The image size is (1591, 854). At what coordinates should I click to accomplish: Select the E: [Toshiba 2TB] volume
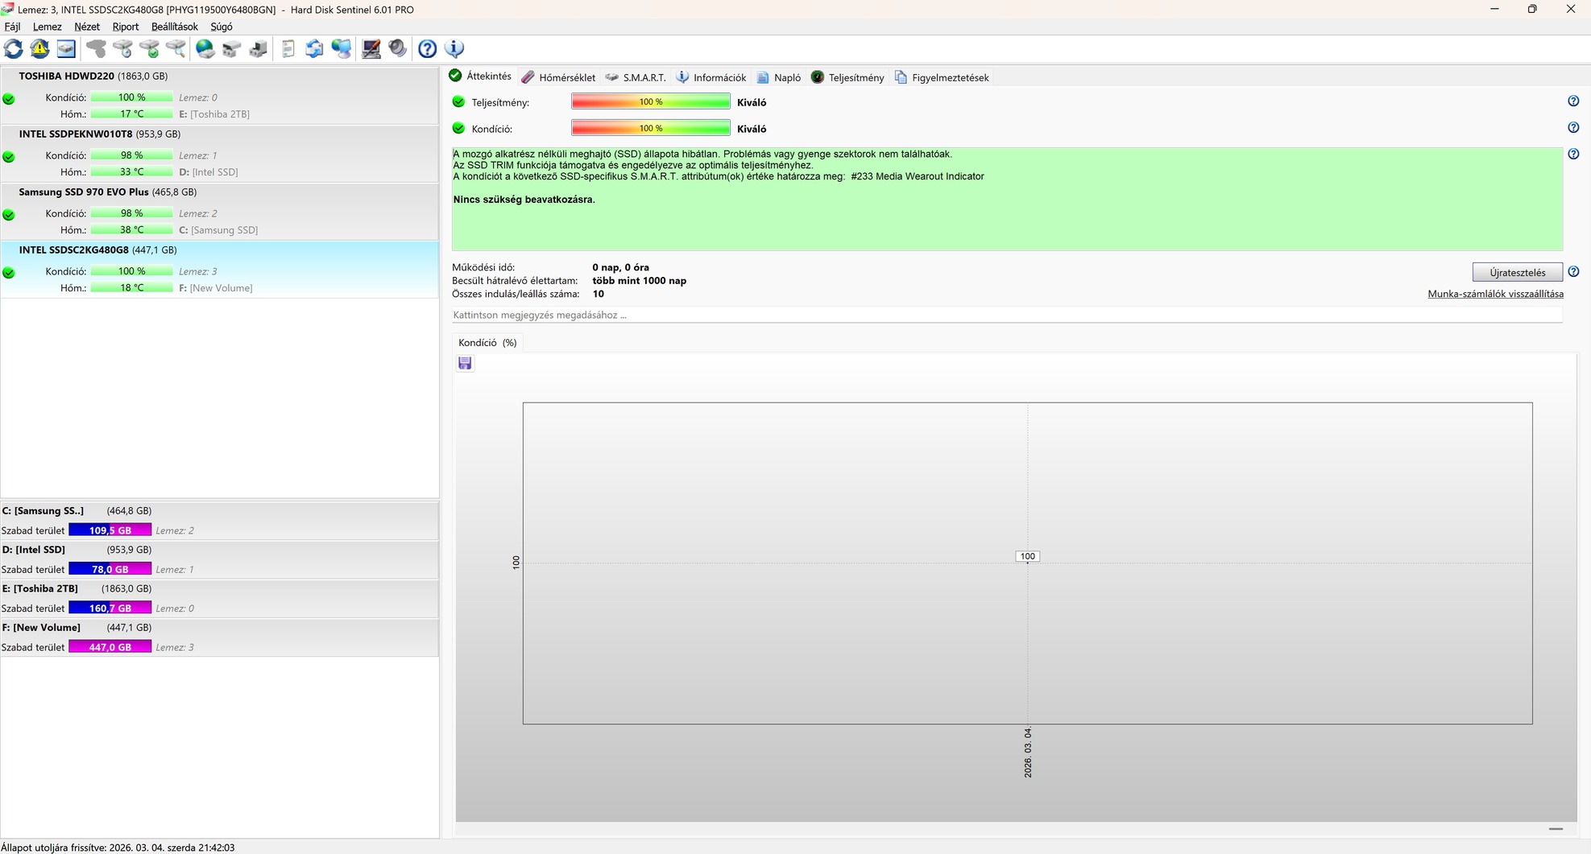[x=220, y=598]
